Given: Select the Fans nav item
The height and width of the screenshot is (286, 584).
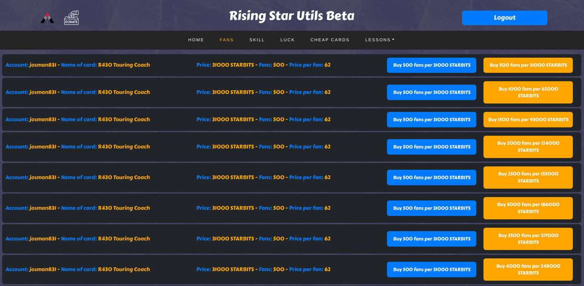Looking at the screenshot, I should [226, 40].
